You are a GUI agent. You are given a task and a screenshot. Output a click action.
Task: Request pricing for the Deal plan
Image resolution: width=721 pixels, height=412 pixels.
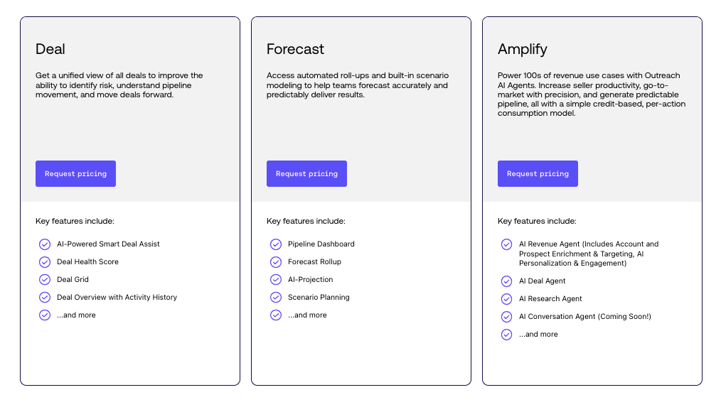(x=75, y=174)
